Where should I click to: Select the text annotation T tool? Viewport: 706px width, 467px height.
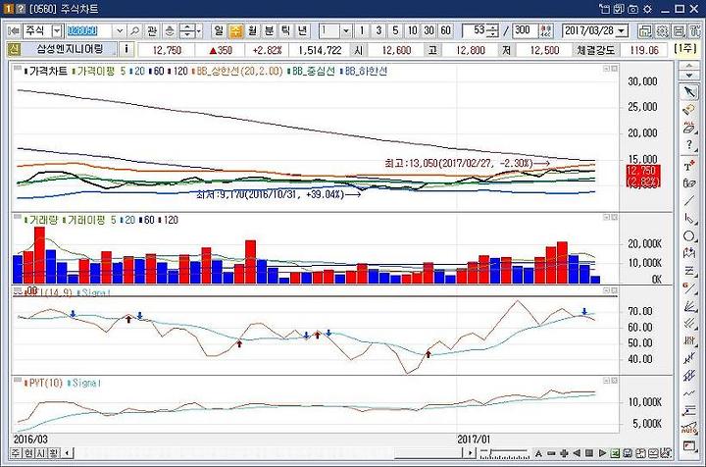point(689,166)
